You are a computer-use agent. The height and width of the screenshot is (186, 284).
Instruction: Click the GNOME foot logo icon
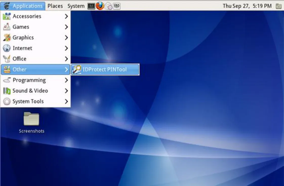coord(7,6)
